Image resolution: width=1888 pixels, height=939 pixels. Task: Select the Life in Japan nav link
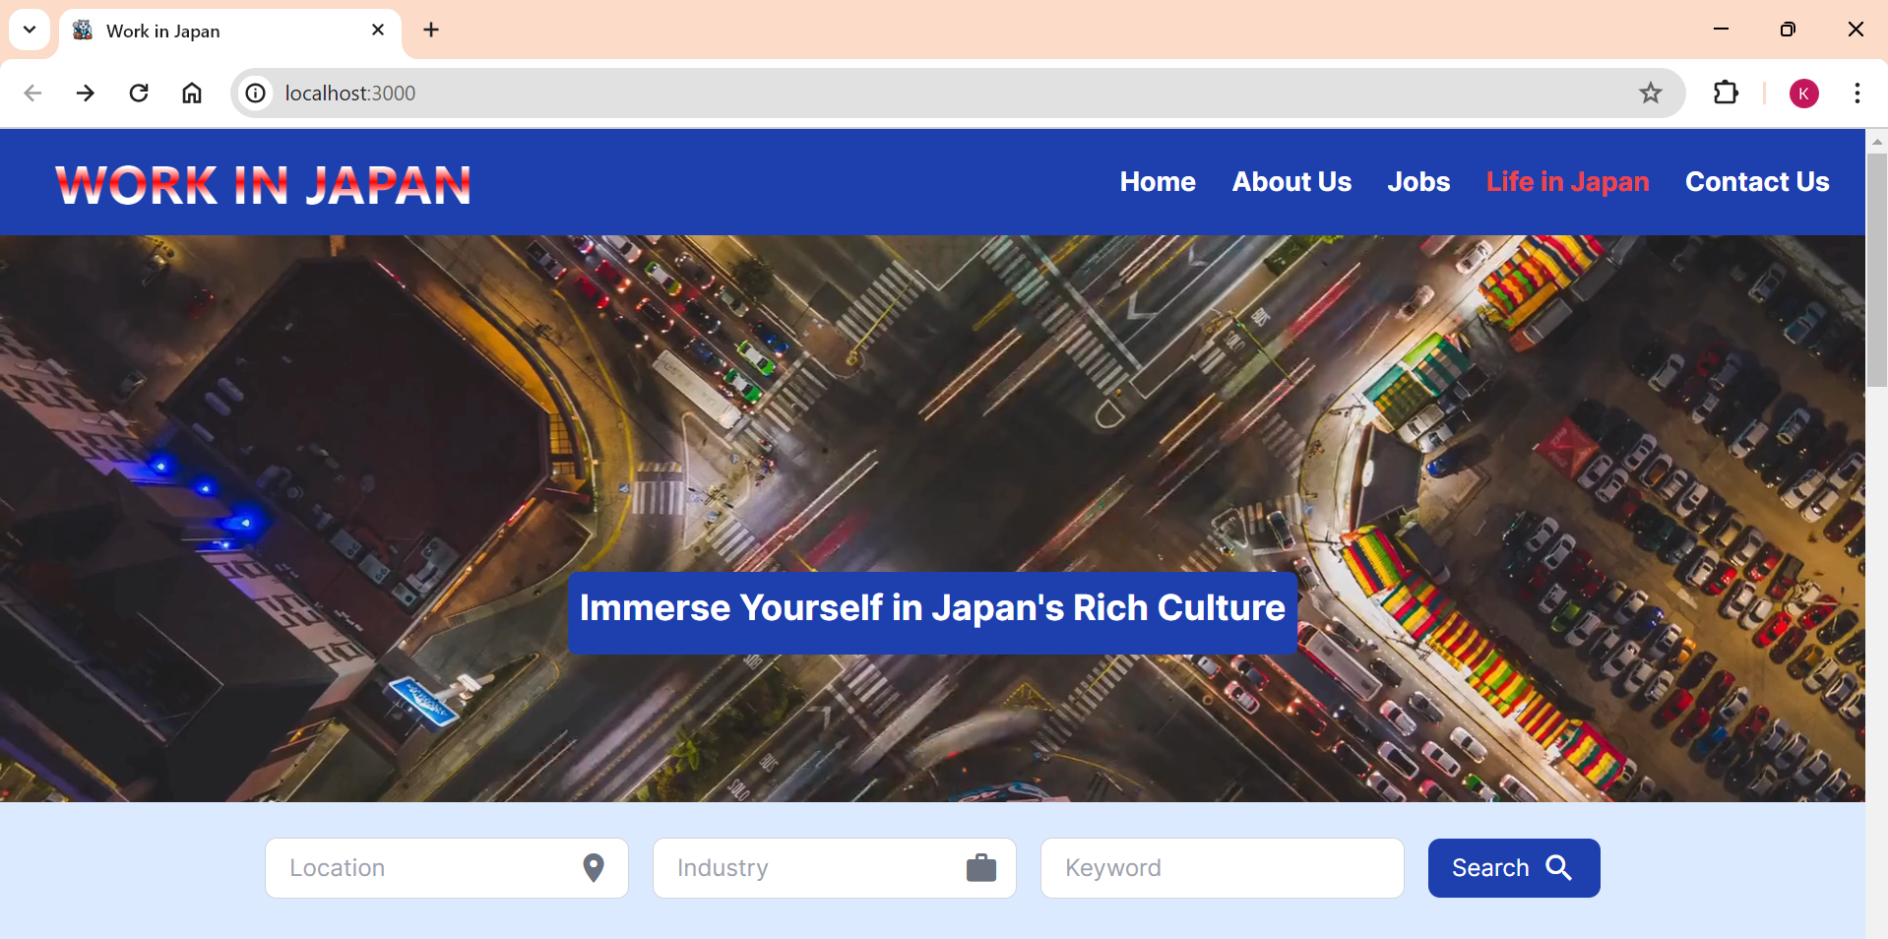pyautogui.click(x=1566, y=182)
